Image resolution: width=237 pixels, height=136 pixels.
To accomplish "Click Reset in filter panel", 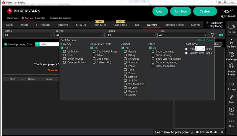I will point(201,40).
